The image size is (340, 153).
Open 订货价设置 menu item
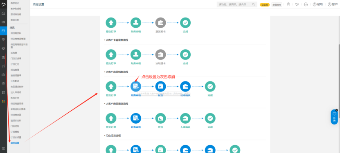16,138
